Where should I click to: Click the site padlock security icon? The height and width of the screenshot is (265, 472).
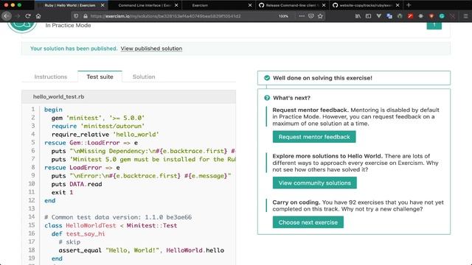click(86, 16)
